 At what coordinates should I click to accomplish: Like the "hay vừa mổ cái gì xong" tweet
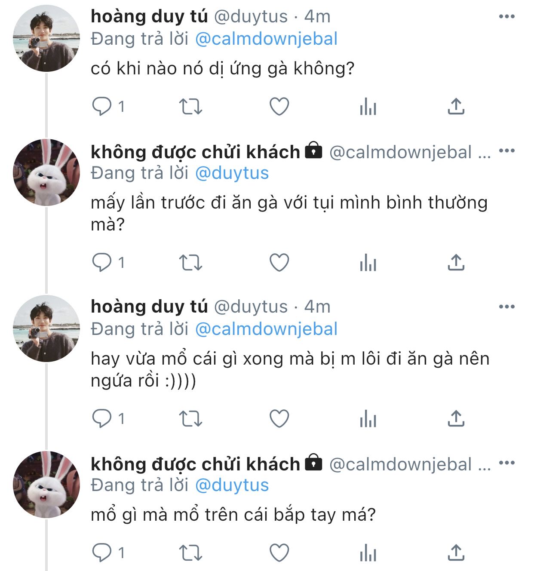point(279,418)
